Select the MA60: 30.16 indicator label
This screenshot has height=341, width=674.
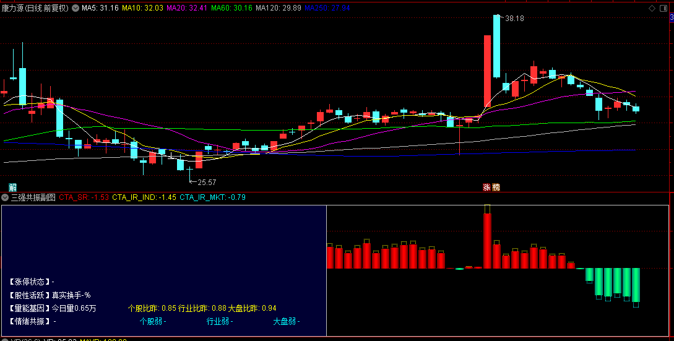point(231,8)
